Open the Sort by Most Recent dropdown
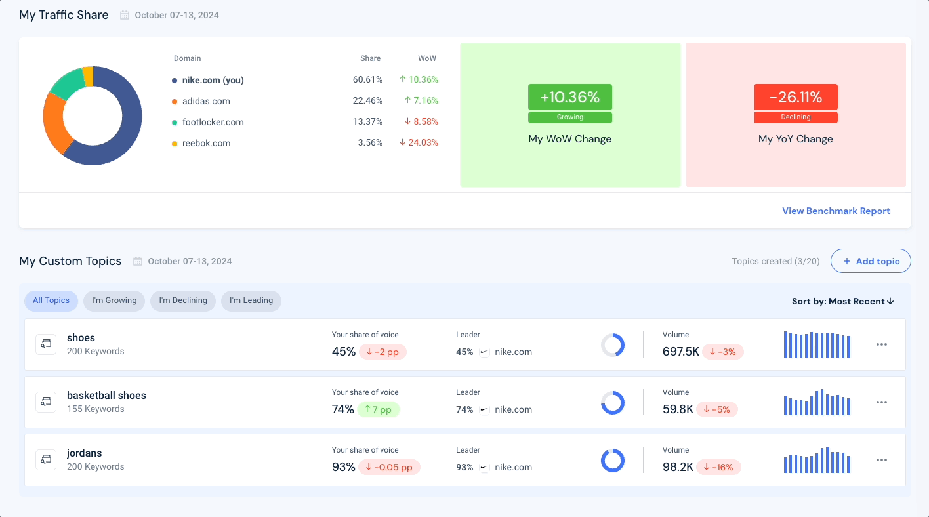 843,301
